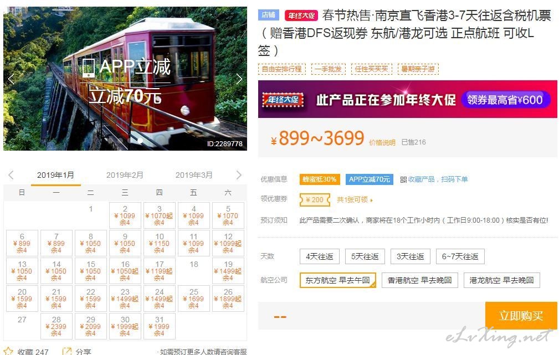The width and height of the screenshot is (559, 355).
Task: Open the 价格说明 price explanation link
Action: 382,142
